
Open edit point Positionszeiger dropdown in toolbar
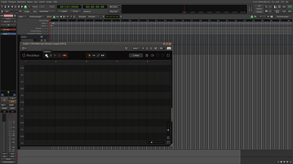coord(37,16)
